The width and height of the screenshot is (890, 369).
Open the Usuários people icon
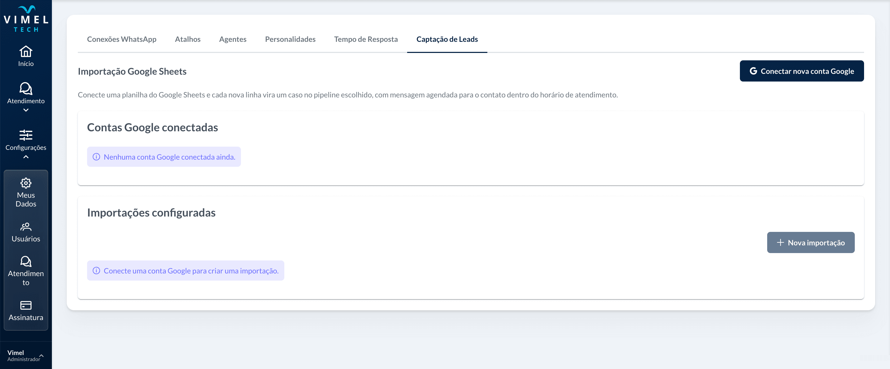click(26, 227)
